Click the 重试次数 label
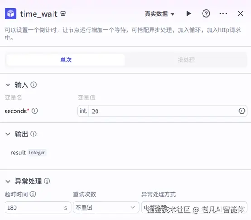This screenshot has height=220, width=251. 85,194
